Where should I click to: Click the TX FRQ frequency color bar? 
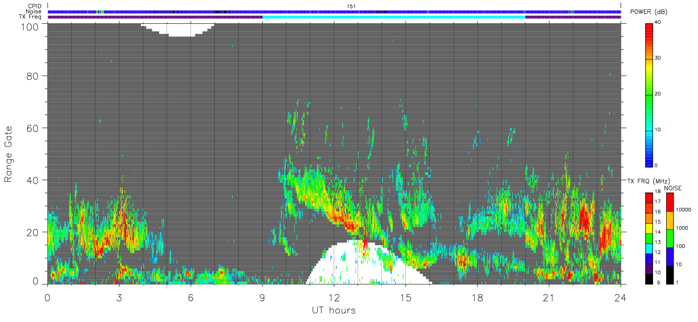coord(649,239)
